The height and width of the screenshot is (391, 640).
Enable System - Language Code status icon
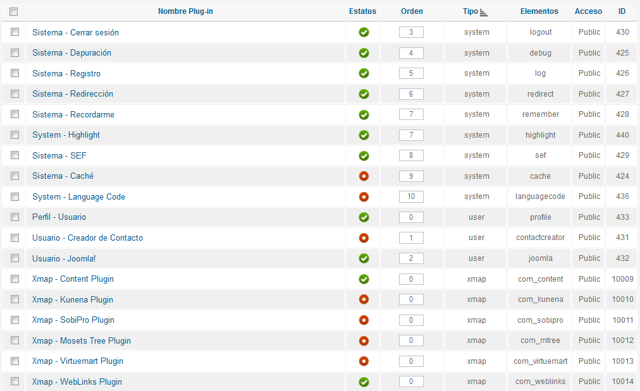tap(364, 197)
